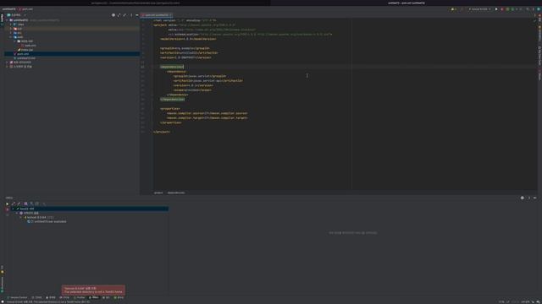Open the Version Control tool window tab
The width and height of the screenshot is (542, 304).
pyautogui.click(x=17, y=297)
